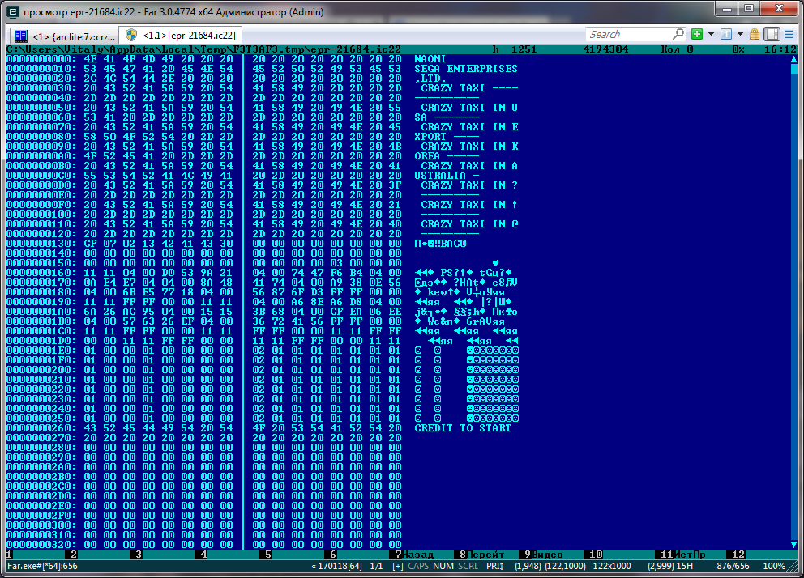Click the CREDIT TO START text
Screen dimensions: 804x578
click(x=463, y=428)
